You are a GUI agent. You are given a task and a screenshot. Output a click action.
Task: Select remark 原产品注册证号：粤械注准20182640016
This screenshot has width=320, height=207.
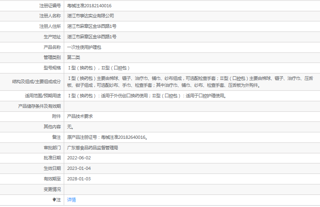click(107, 137)
